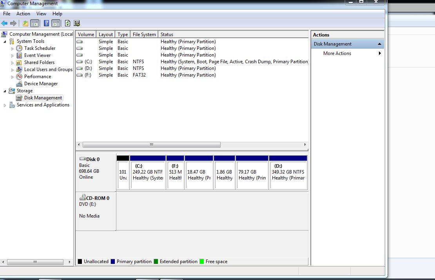
Task: Open the Action menu
Action: pos(23,14)
